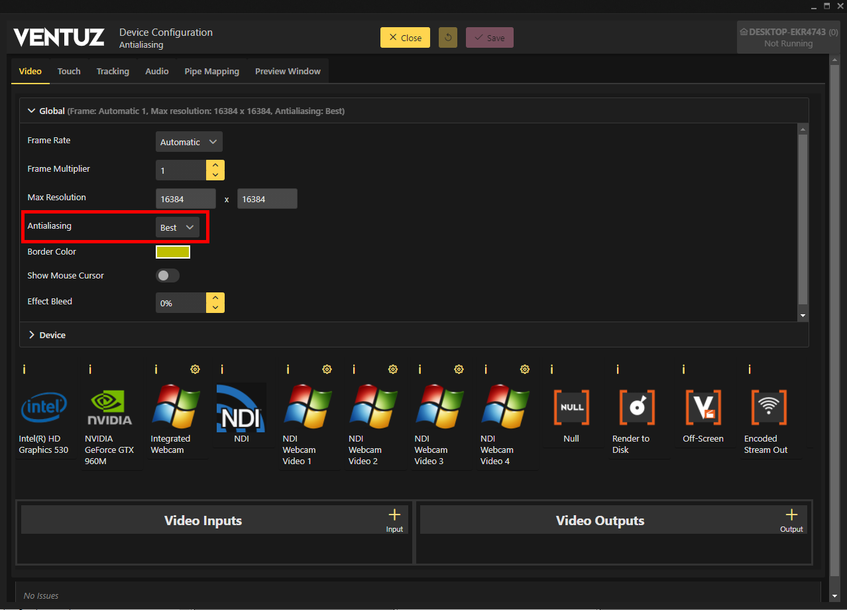The height and width of the screenshot is (610, 847).
Task: Select the Intel HD Graphics 530 icon
Action: click(x=44, y=408)
